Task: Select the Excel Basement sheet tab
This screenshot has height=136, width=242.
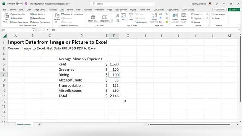Action: (24, 124)
